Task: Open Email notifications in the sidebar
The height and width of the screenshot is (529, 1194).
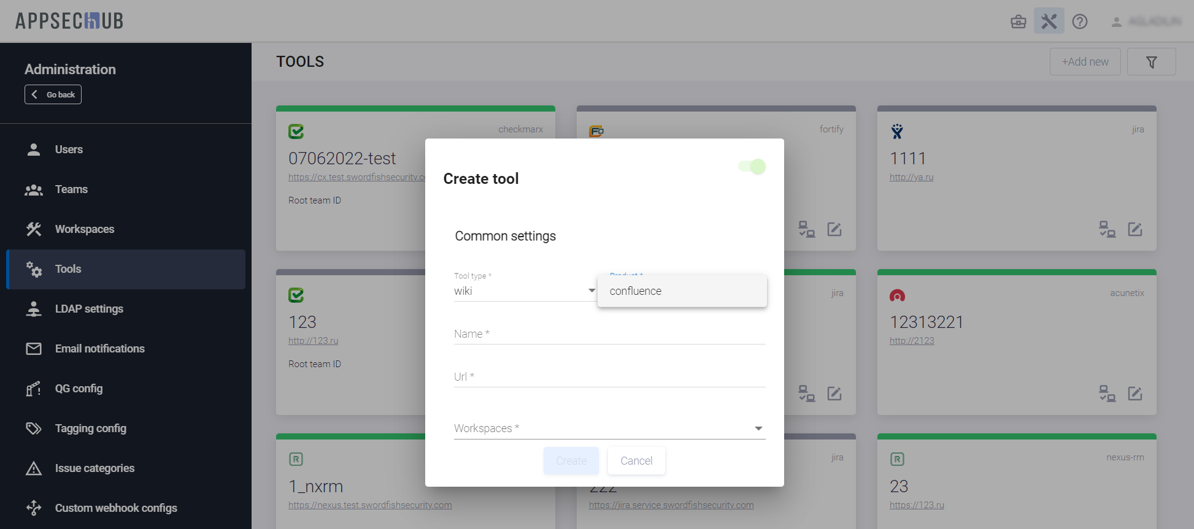Action: 99,349
